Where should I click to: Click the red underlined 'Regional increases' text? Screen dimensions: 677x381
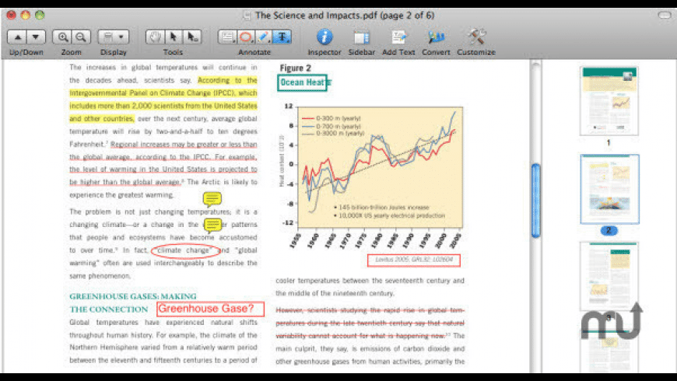click(163, 163)
